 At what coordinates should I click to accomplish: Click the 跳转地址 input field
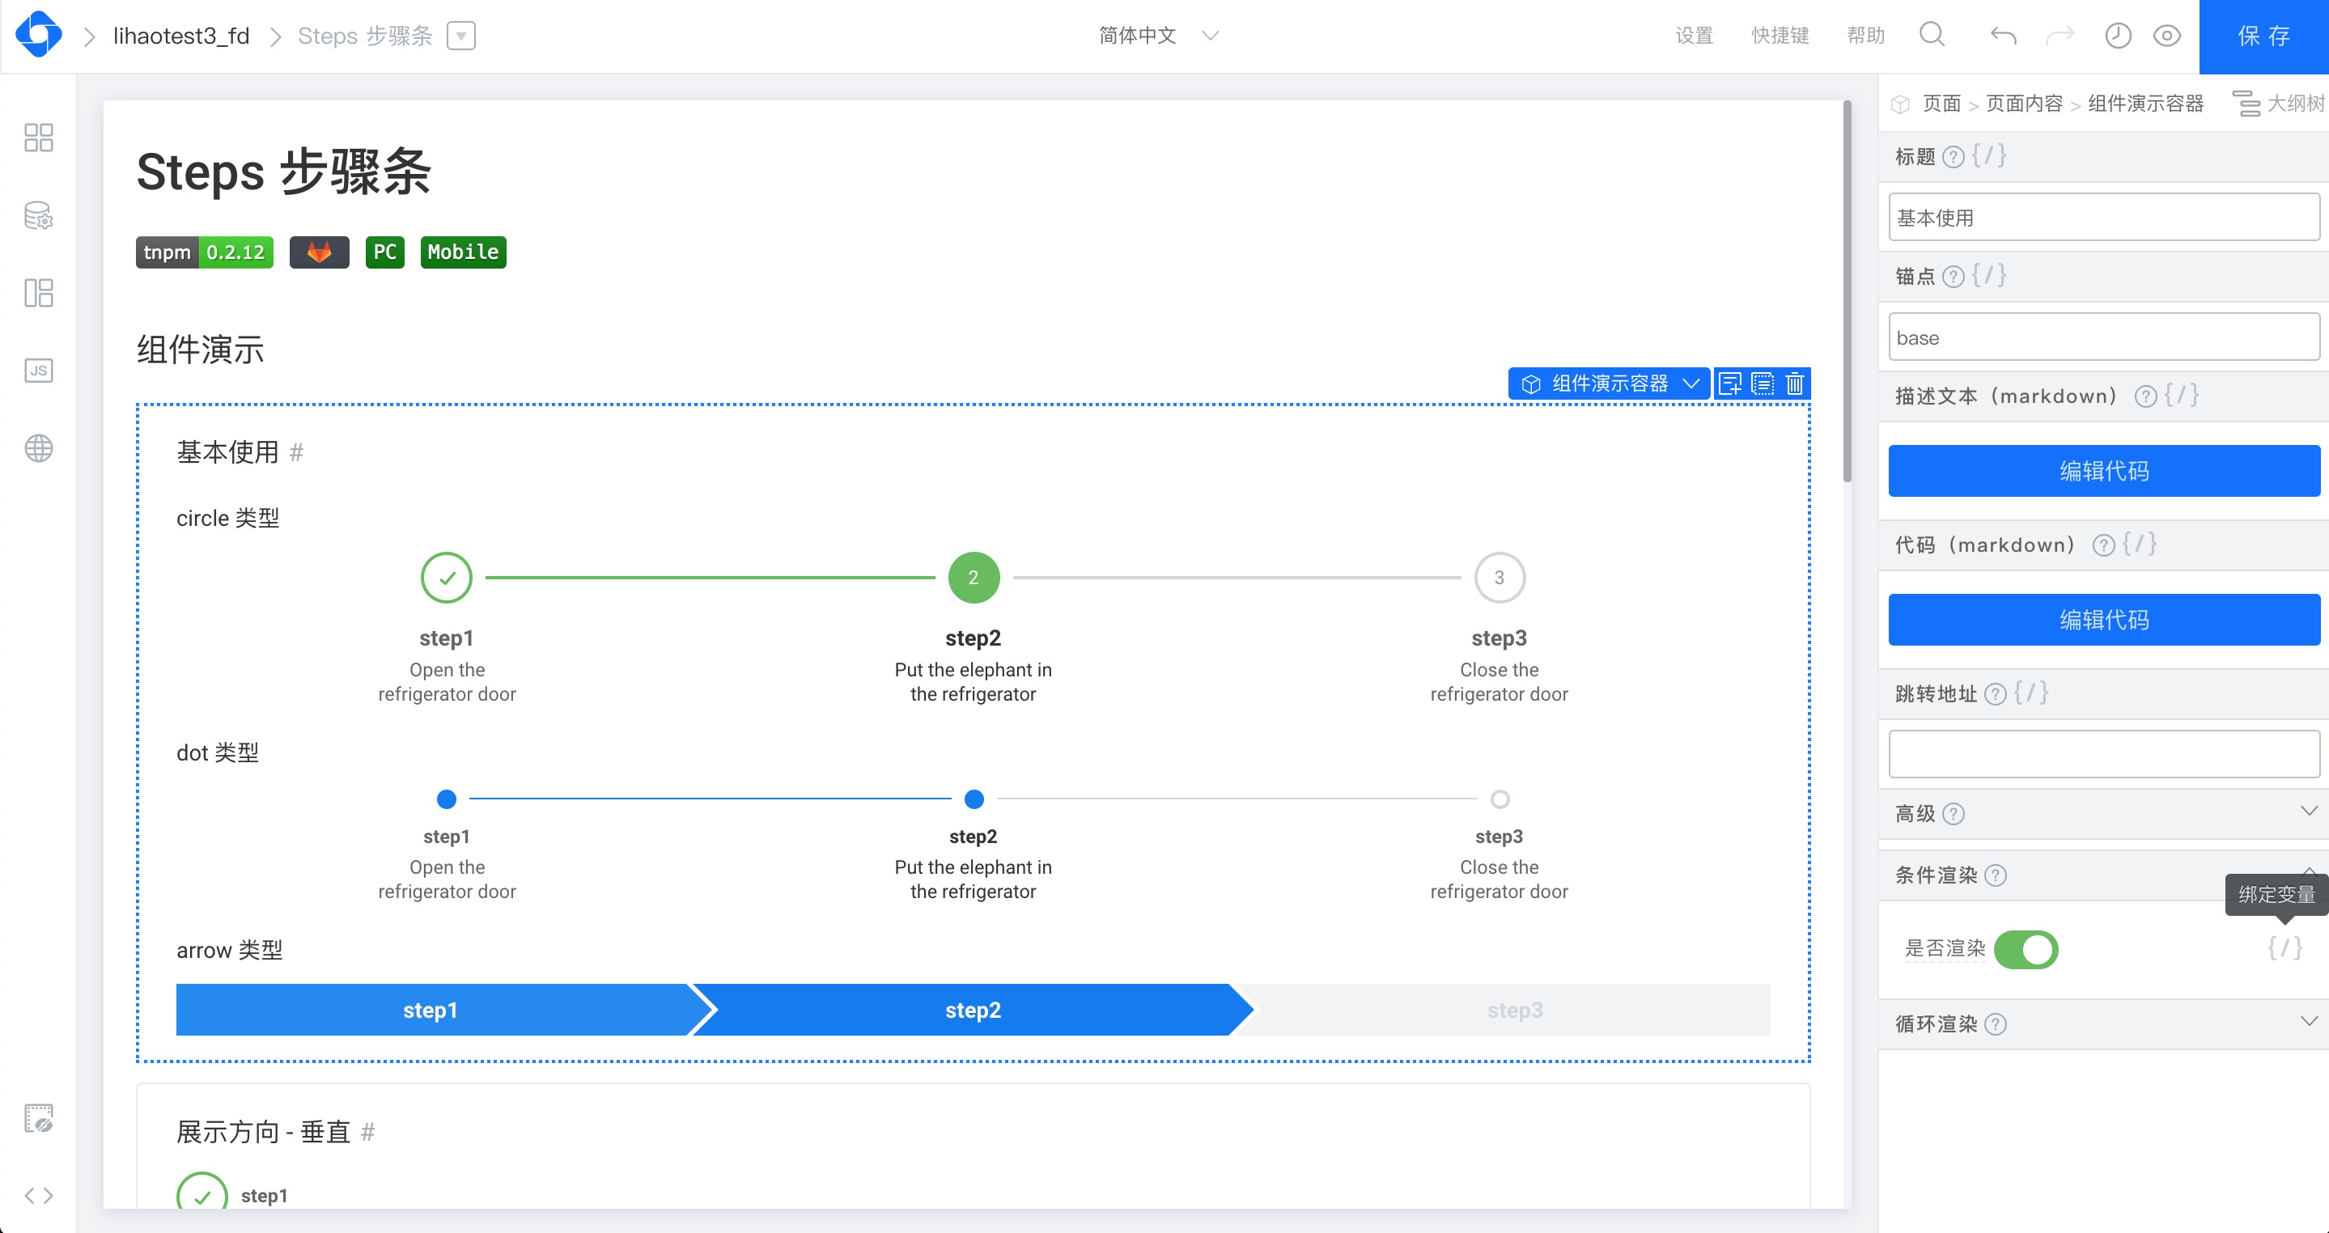click(2103, 753)
